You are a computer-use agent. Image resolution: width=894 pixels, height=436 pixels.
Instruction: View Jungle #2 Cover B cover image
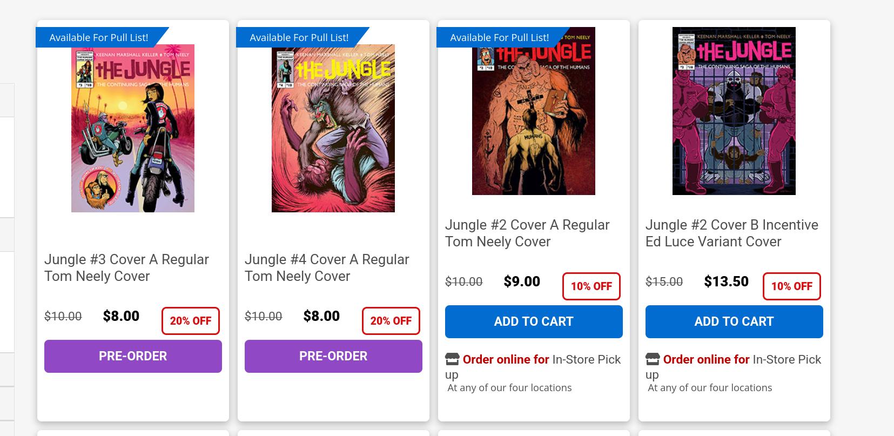tap(734, 111)
